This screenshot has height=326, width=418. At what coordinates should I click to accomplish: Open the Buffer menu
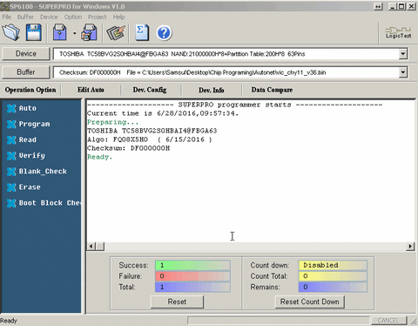click(25, 17)
